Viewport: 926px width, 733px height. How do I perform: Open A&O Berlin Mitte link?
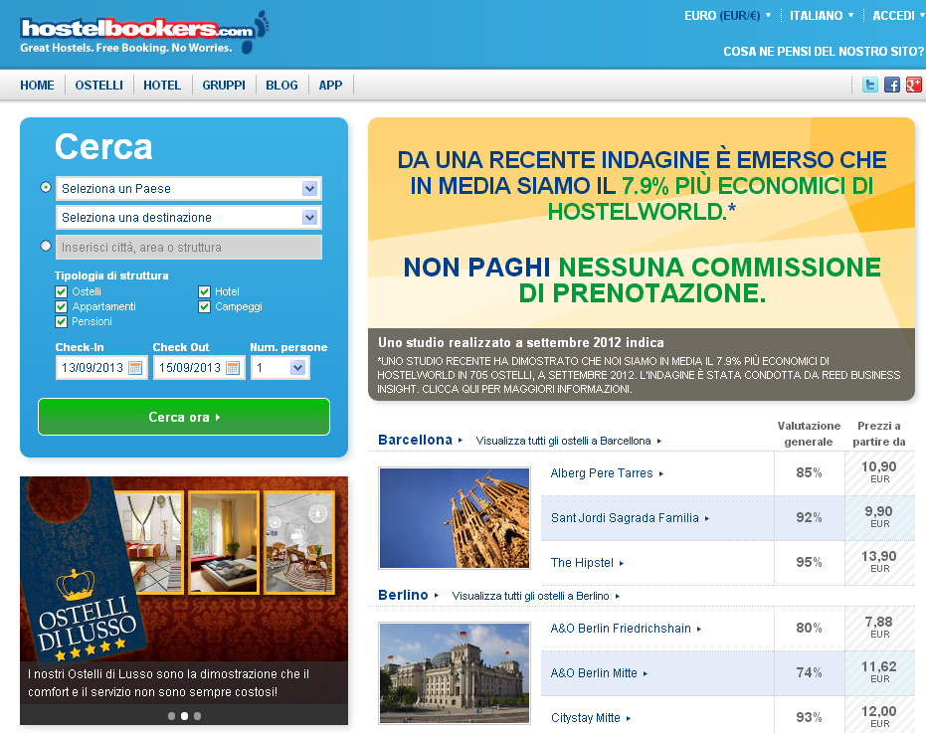pyautogui.click(x=599, y=673)
